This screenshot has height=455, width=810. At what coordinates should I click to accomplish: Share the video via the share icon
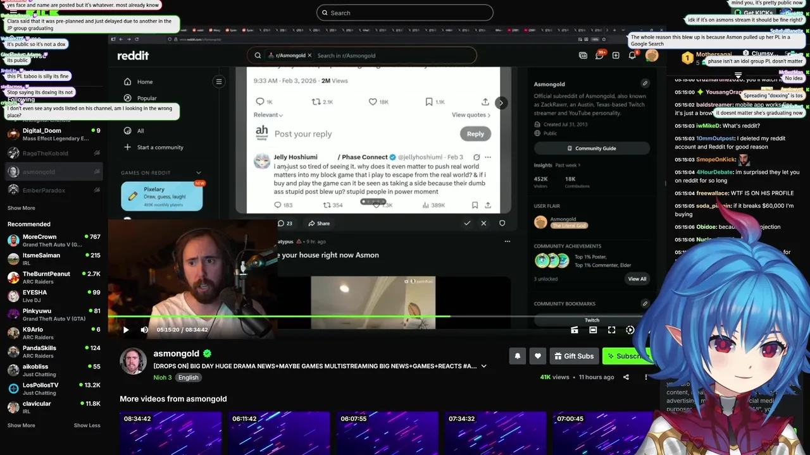626,377
